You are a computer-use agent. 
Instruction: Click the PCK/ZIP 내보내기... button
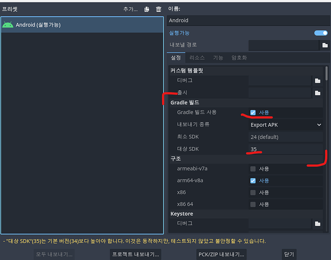[221, 254]
